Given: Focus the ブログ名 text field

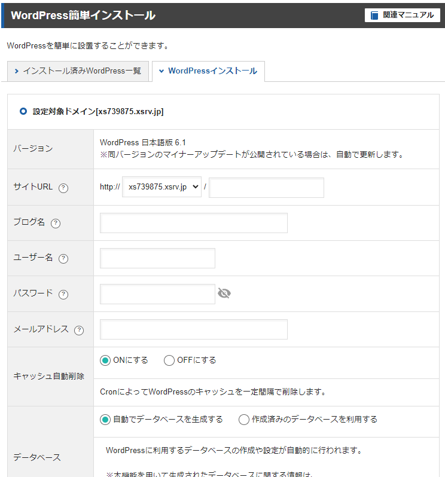Looking at the screenshot, I should pos(193,223).
